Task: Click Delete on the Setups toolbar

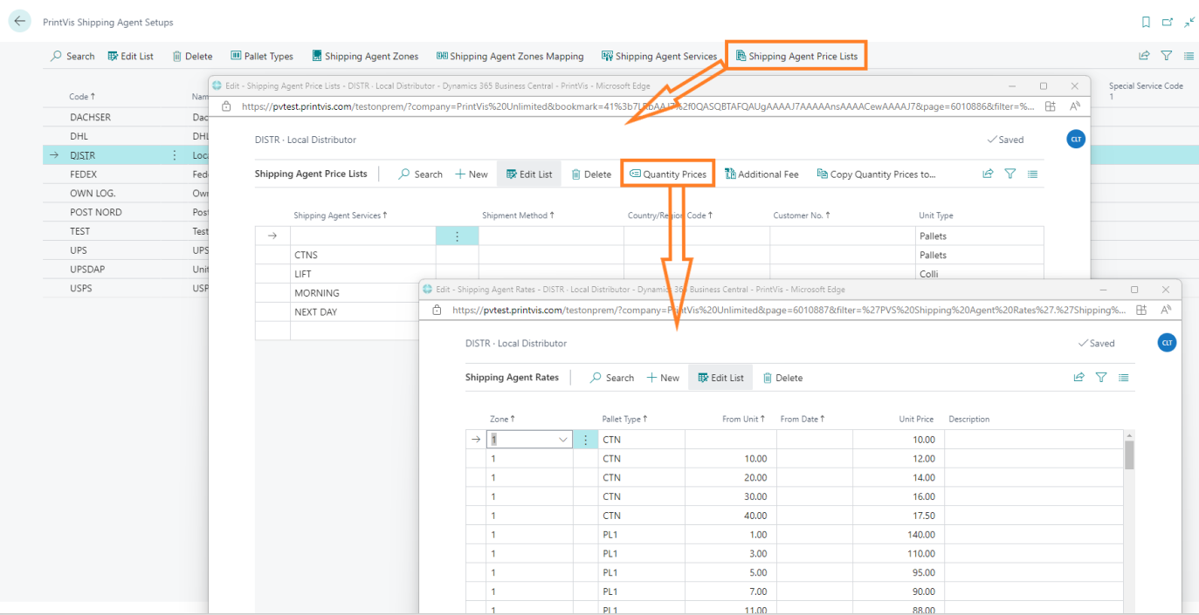Action: point(192,56)
